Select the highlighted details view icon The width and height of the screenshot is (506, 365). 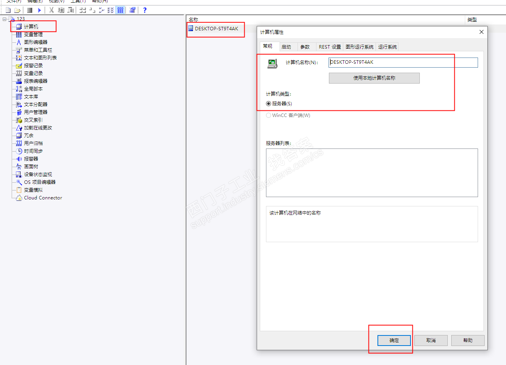(120, 10)
